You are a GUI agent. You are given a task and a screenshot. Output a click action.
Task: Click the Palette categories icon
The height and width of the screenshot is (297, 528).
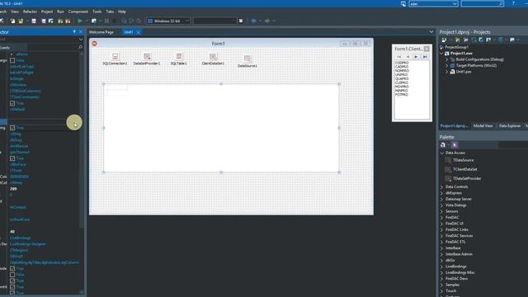[x=443, y=145]
